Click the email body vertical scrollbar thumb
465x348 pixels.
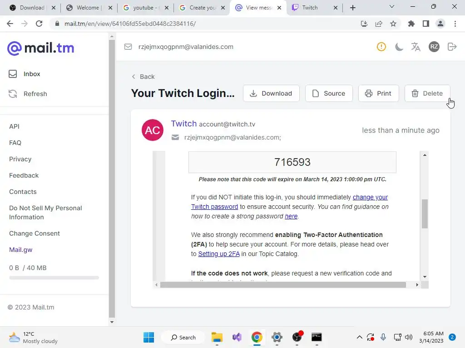(x=425, y=214)
